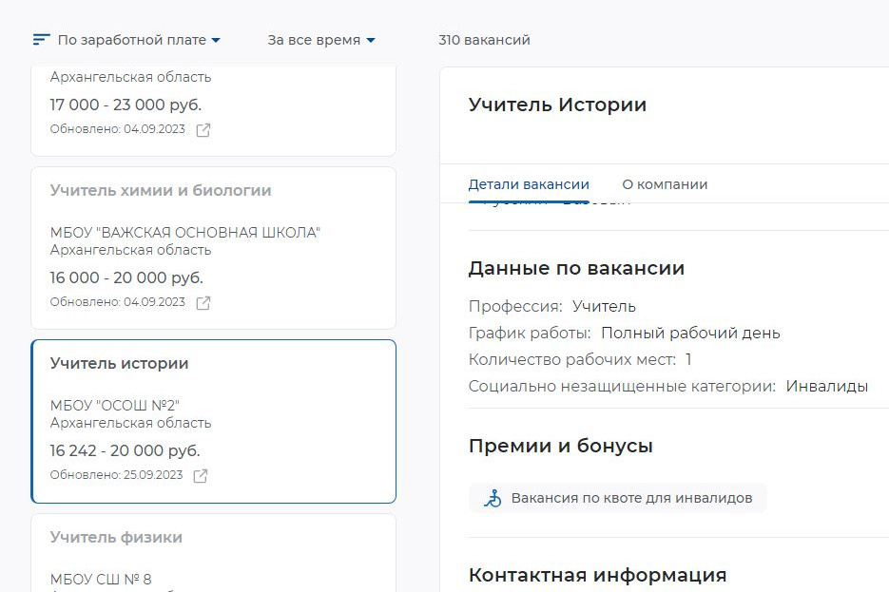Click the sort lines icon
This screenshot has width=889, height=592.
point(41,40)
